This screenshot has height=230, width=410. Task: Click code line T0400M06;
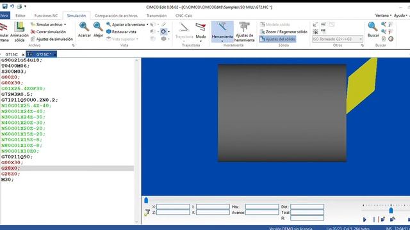15,66
